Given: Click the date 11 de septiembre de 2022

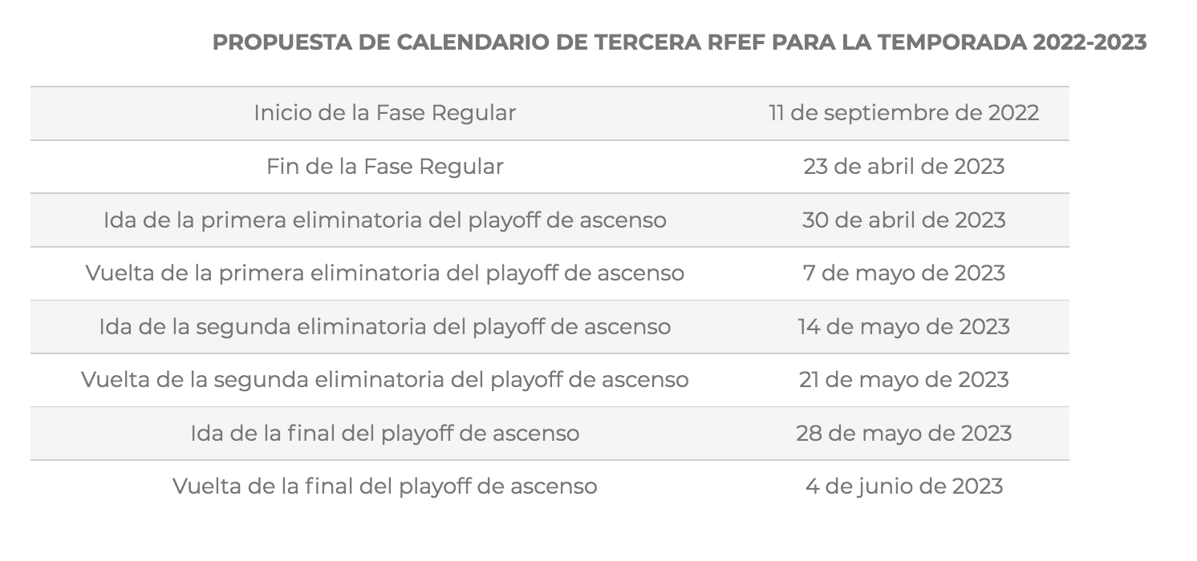Looking at the screenshot, I should tap(903, 113).
